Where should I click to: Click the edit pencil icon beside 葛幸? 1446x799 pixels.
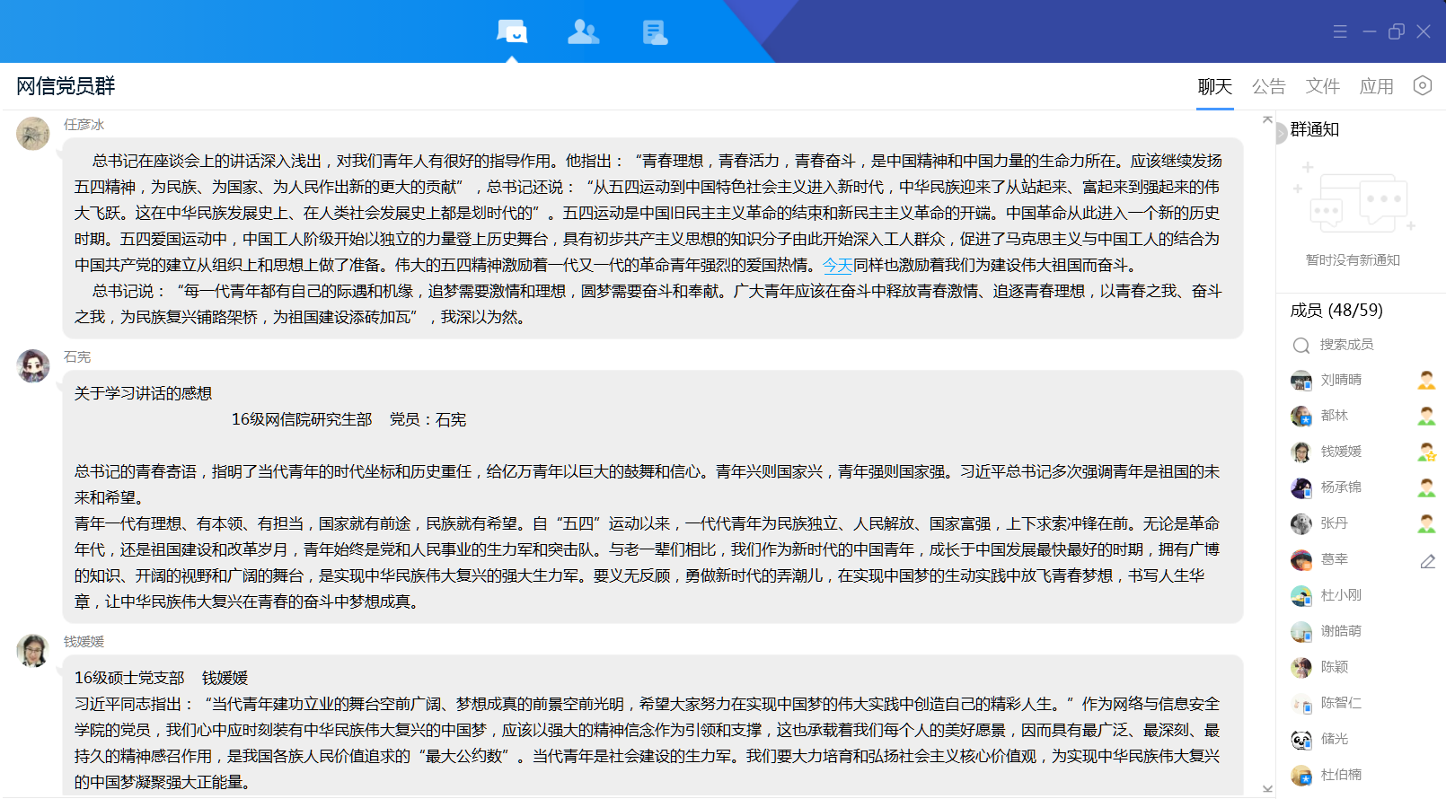(x=1427, y=561)
